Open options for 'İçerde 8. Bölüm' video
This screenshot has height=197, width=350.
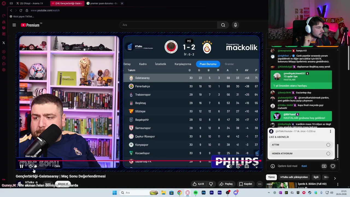coord(338,184)
